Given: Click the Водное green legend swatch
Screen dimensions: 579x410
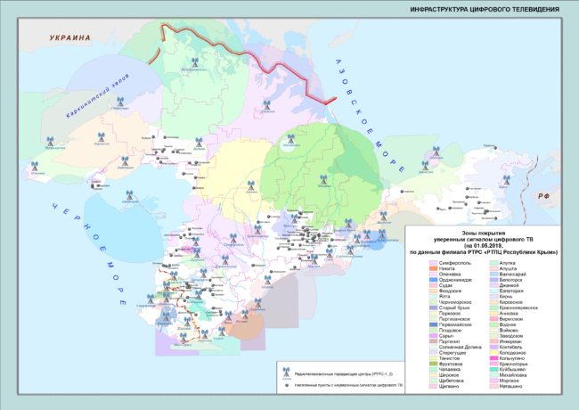Looking at the screenshot, I should tap(493, 324).
